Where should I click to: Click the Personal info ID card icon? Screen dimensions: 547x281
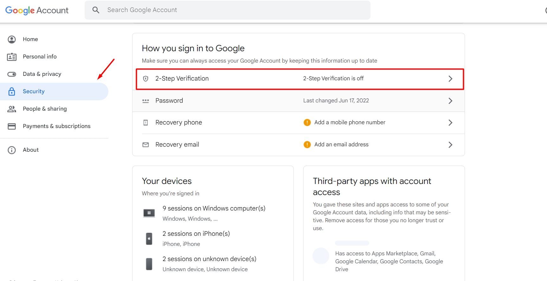pyautogui.click(x=12, y=57)
